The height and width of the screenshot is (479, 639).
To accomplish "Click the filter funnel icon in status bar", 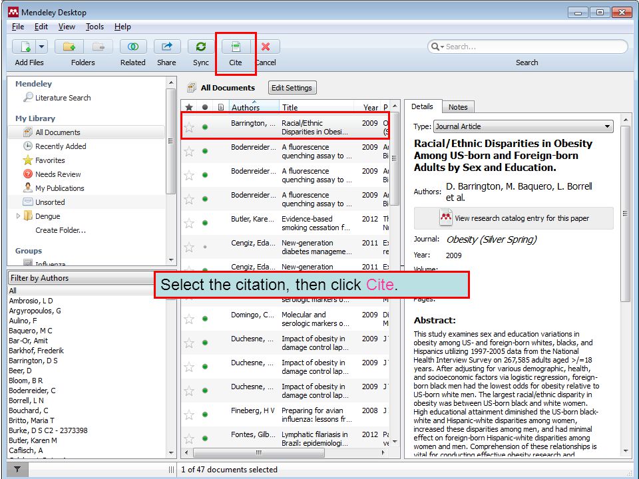I will pos(17,469).
